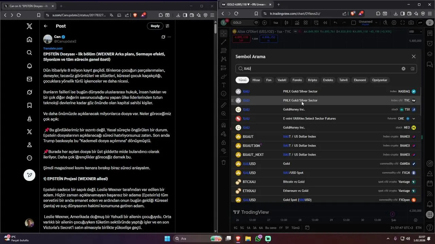The image size is (435, 244).
Task: Choose XAUUSD FXCM spot result
Action: pyautogui.click(x=326, y=173)
